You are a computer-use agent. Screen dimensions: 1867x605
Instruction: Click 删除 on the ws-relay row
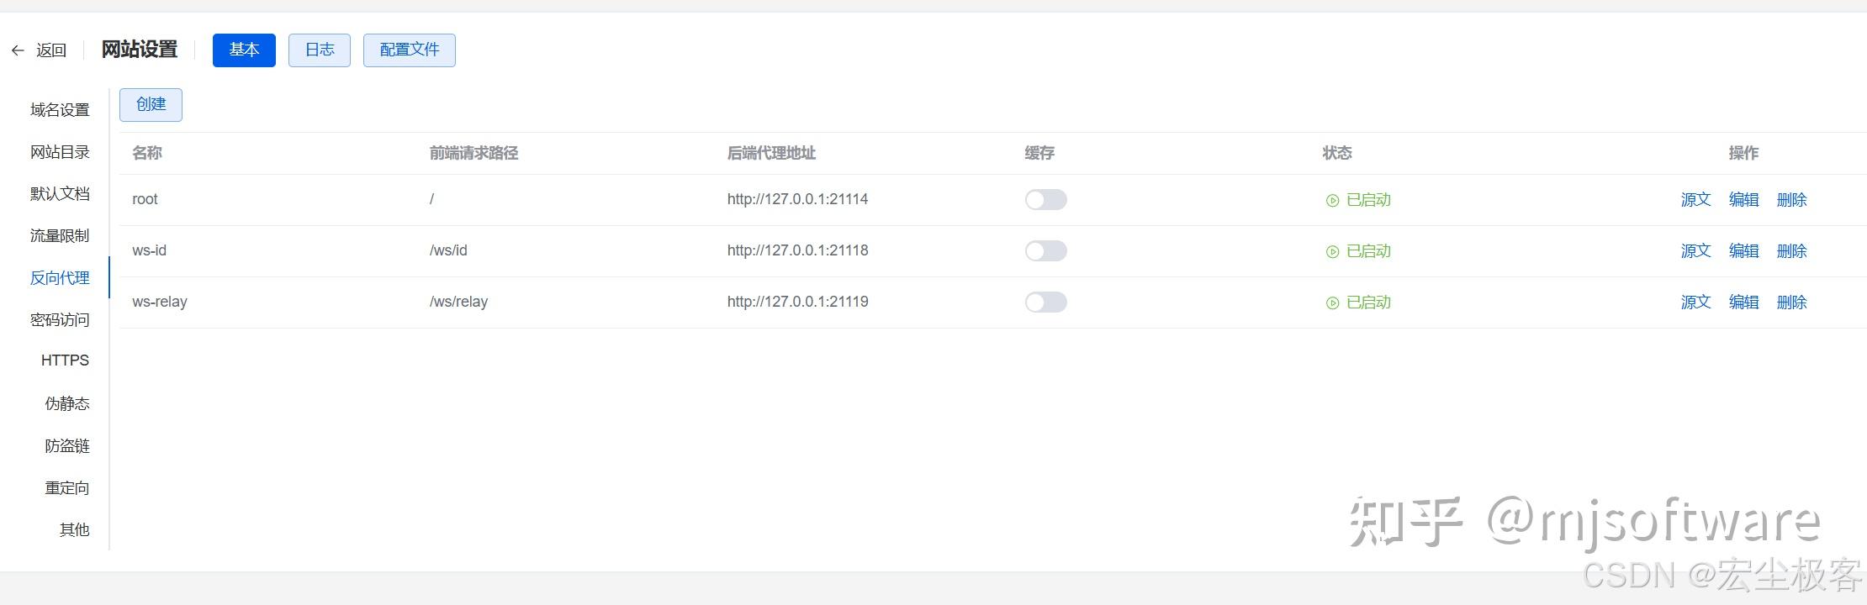click(x=1792, y=302)
